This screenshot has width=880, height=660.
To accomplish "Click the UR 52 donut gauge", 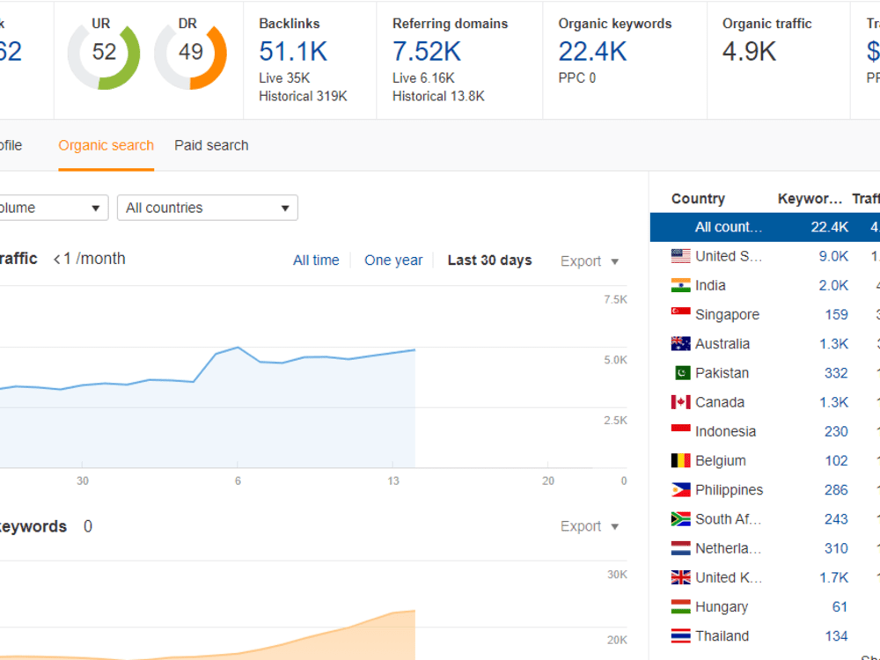I will [104, 54].
